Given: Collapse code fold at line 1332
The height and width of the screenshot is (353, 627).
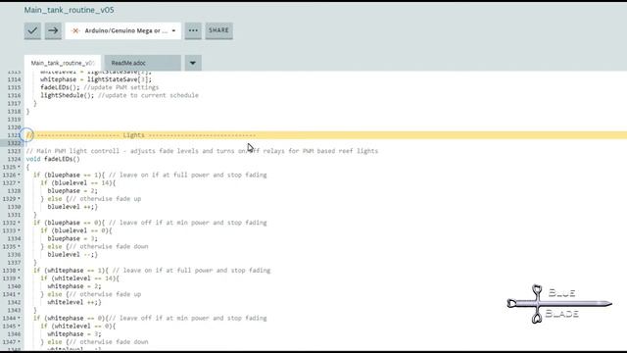Looking at the screenshot, I should pos(19,223).
